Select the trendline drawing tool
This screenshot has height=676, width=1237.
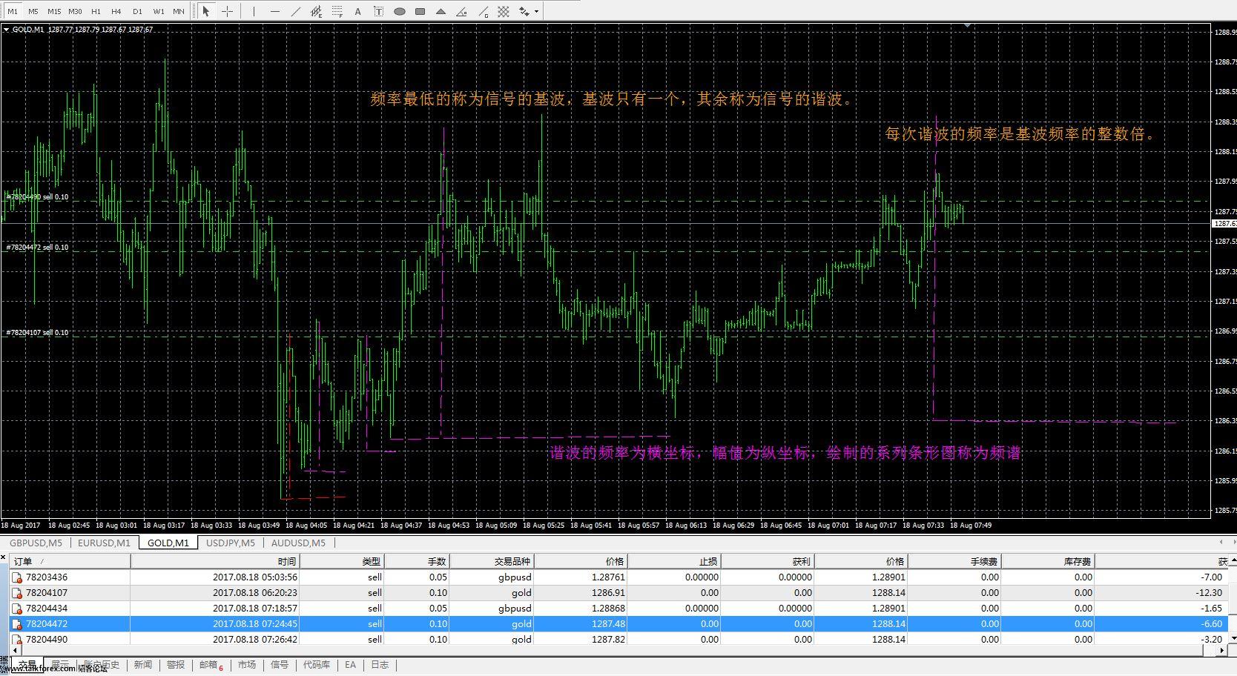[x=296, y=11]
